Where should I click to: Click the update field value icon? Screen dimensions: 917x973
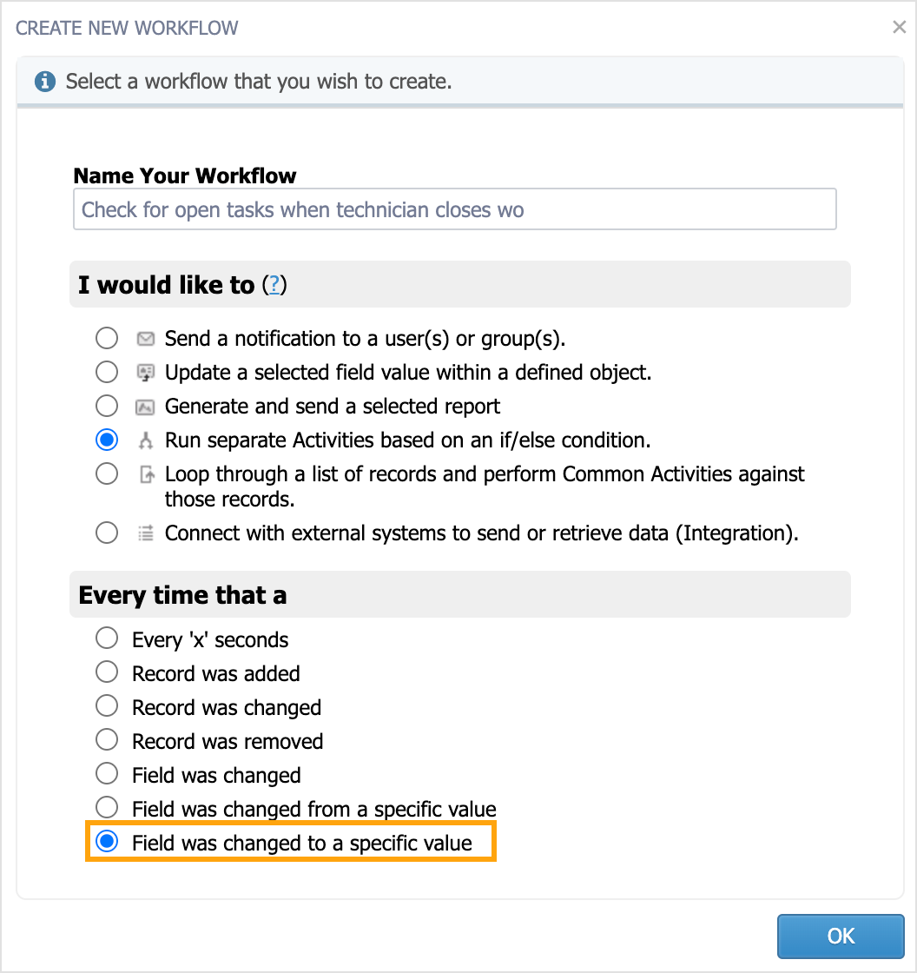tap(145, 373)
